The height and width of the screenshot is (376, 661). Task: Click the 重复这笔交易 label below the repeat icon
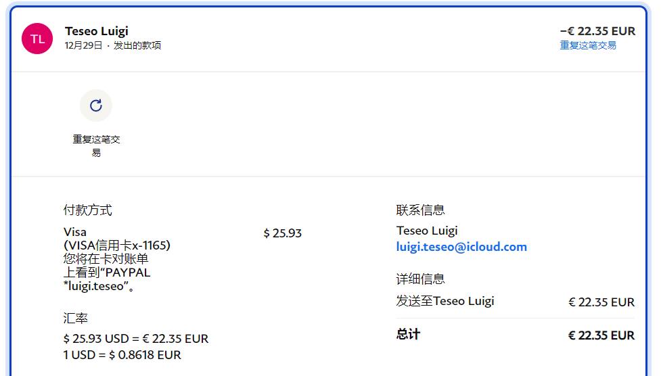[x=96, y=145]
